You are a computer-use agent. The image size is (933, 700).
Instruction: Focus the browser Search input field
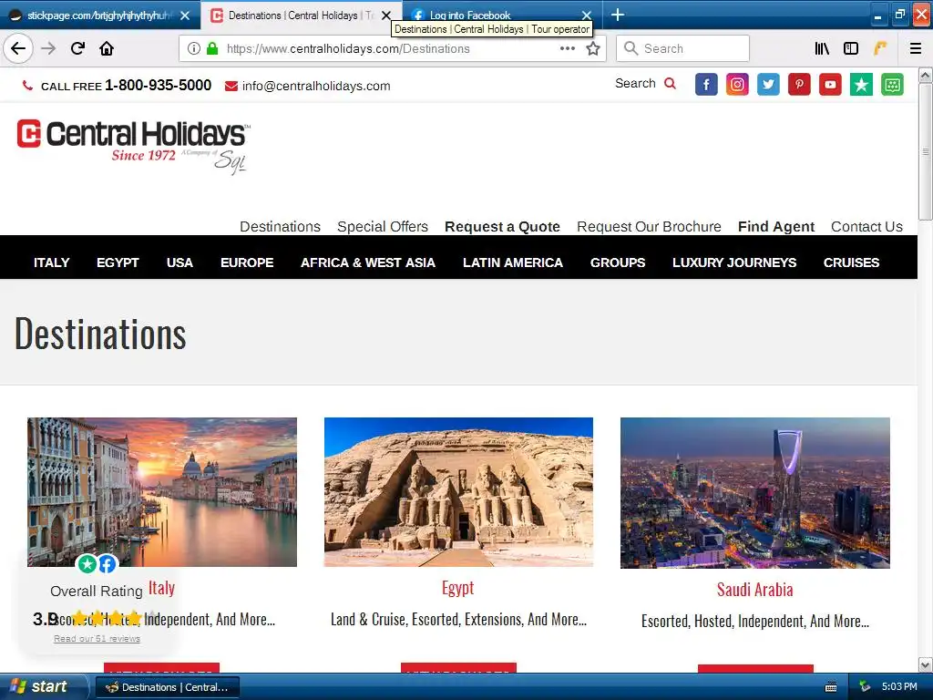pos(682,48)
